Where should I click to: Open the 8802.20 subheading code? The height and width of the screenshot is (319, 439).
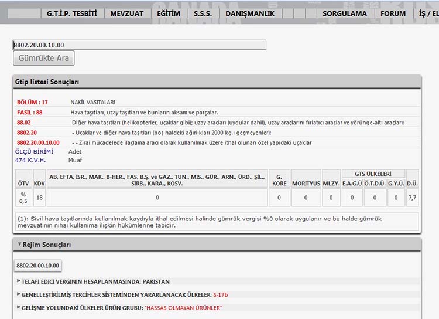click(27, 133)
